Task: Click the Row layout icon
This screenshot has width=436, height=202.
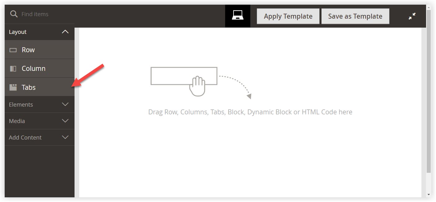Action: pos(13,50)
